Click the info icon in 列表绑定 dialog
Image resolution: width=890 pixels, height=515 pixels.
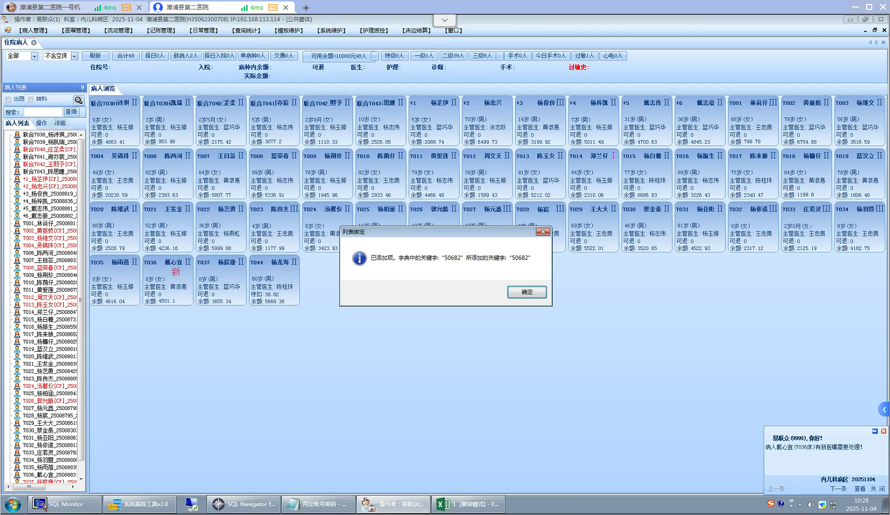[x=359, y=258]
